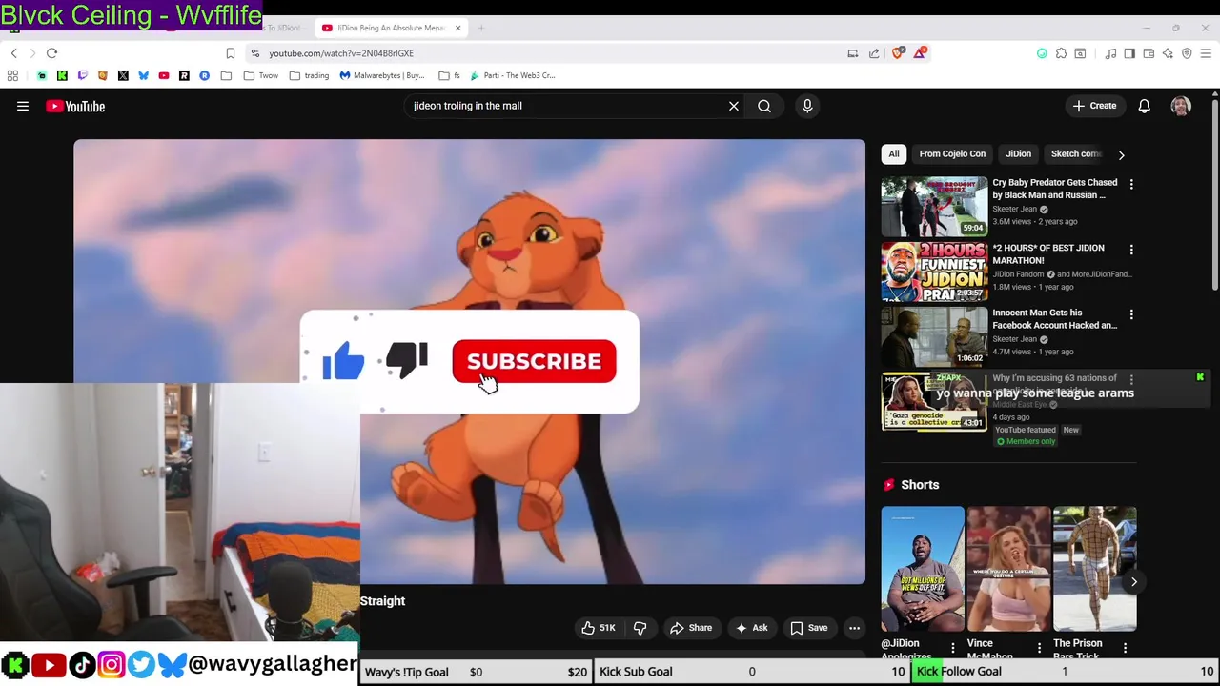This screenshot has height=686, width=1220.
Task: Open Innocent Man Gets Facebook Hacked thumbnail
Action: pos(934,335)
